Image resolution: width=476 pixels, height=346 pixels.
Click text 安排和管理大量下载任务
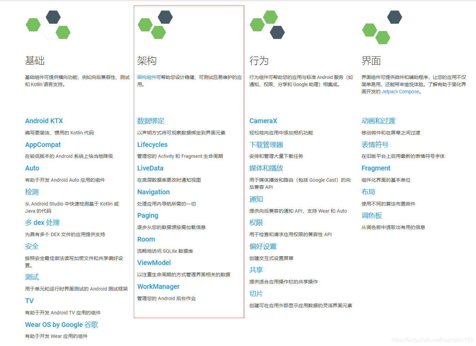276,156
